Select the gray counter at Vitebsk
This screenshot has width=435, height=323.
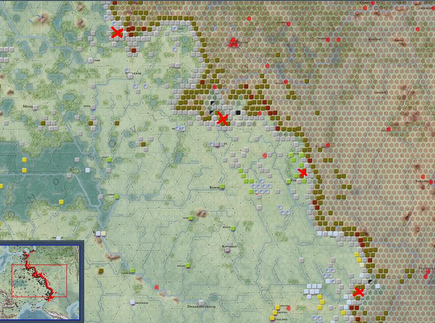(91, 60)
